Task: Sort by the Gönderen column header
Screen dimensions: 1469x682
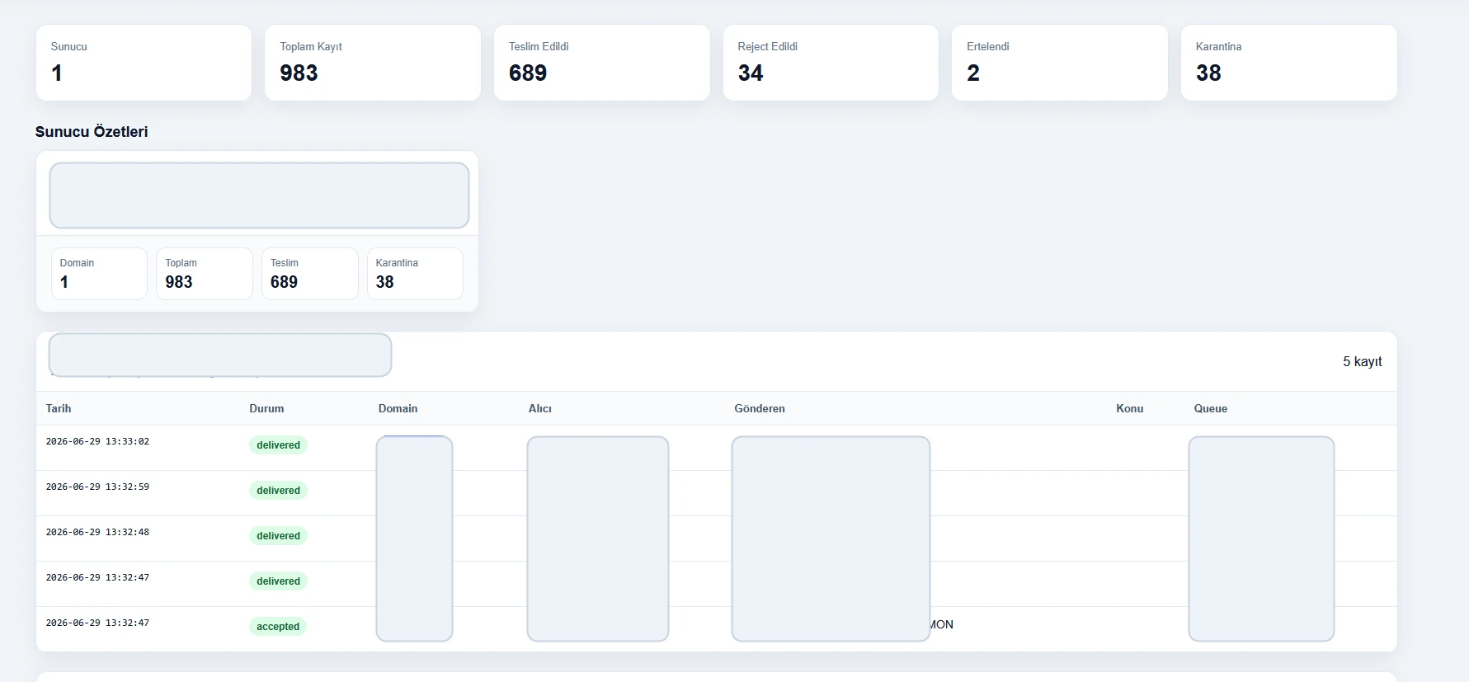Action: click(x=760, y=408)
